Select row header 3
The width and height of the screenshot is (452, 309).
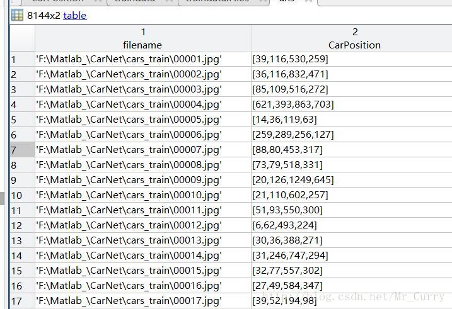coord(23,89)
